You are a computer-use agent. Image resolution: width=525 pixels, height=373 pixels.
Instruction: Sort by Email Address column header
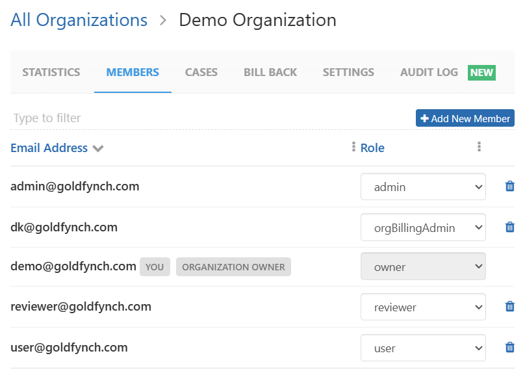49,148
